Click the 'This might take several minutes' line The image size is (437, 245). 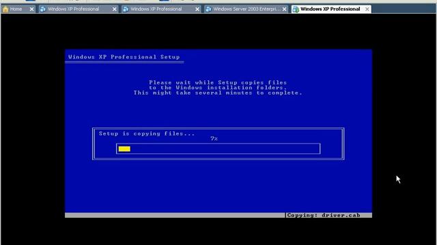pos(218,93)
